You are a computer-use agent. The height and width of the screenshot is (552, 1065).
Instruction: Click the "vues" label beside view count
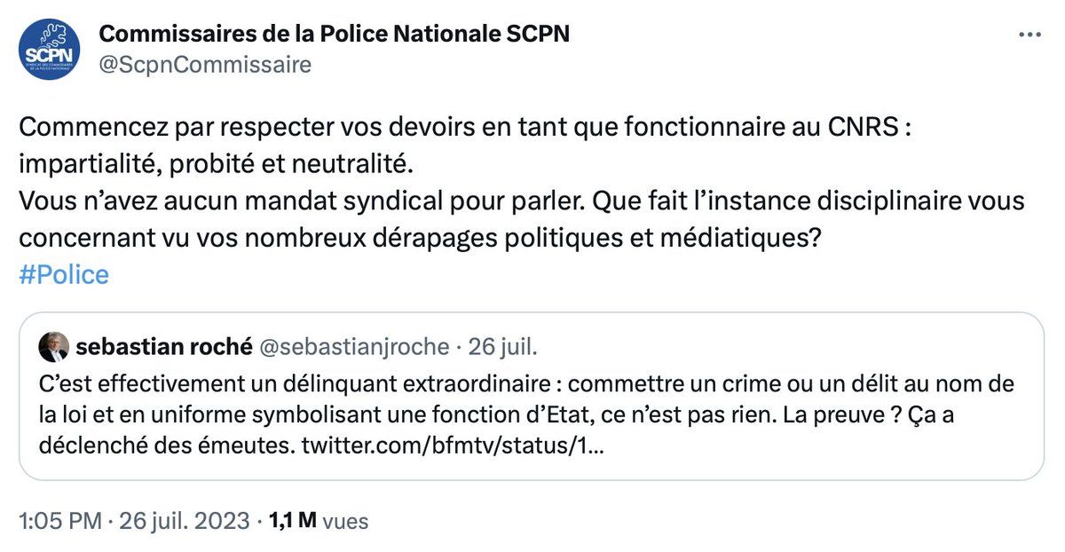coord(345,521)
